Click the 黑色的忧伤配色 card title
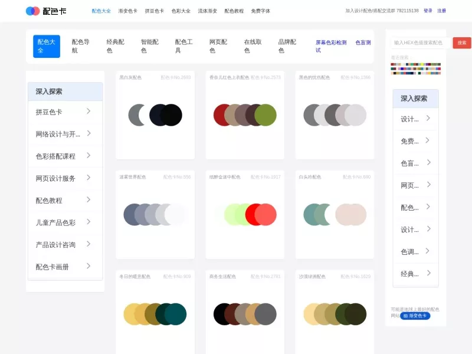This screenshot has width=472, height=354. (x=314, y=77)
